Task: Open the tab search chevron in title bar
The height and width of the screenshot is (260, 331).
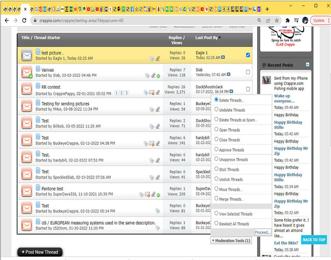Action: pos(291,6)
